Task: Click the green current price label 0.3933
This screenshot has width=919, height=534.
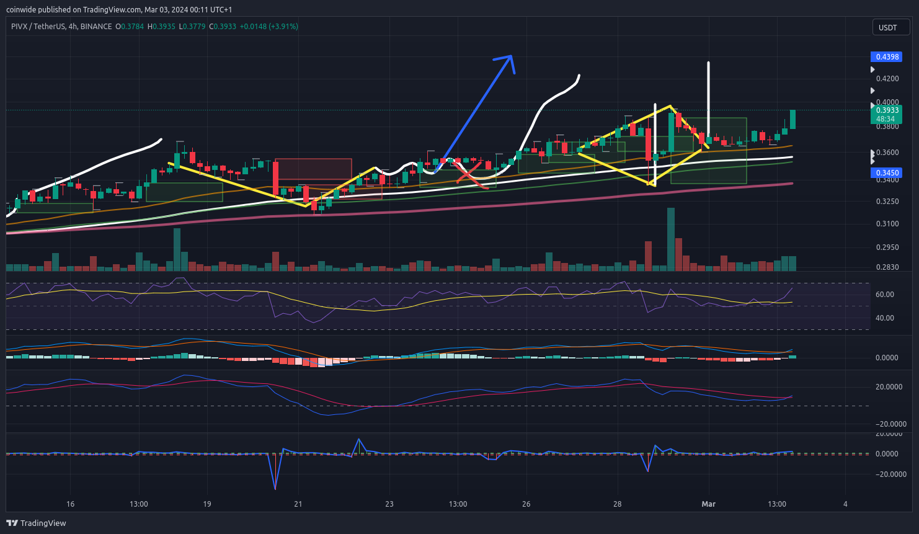Action: (x=887, y=110)
